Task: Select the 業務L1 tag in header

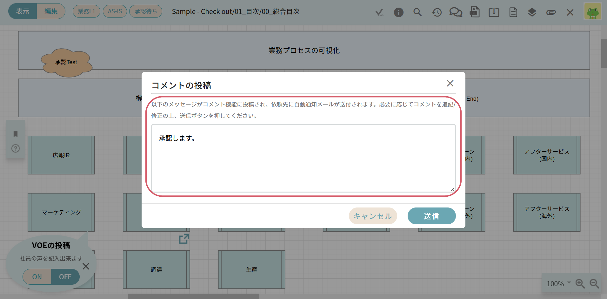Action: click(x=86, y=11)
